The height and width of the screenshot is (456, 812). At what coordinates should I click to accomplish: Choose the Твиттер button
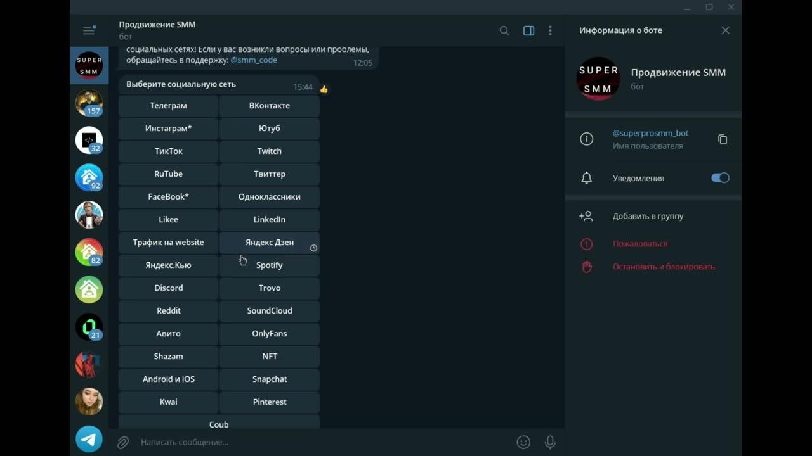coord(270,174)
